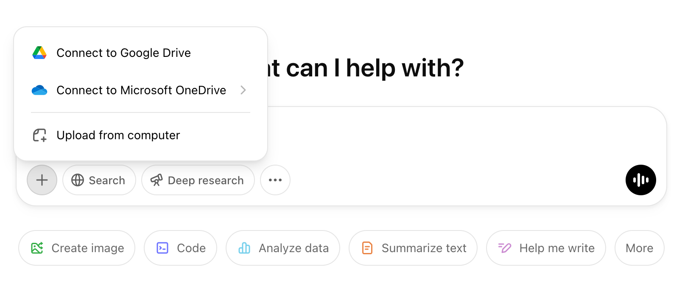Click the Google Drive icon
Viewport: 699px width, 281px height.
[39, 53]
